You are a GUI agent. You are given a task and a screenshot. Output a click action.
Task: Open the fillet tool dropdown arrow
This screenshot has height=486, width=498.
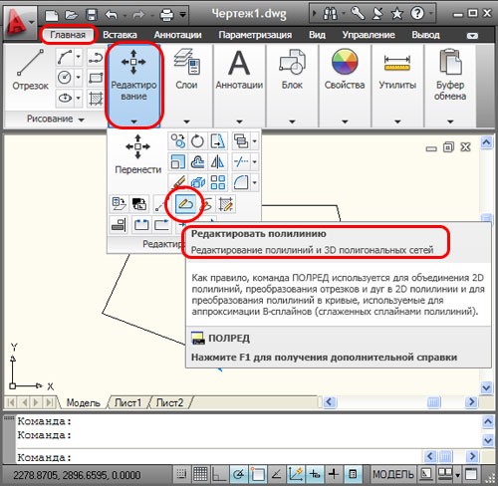(x=255, y=182)
